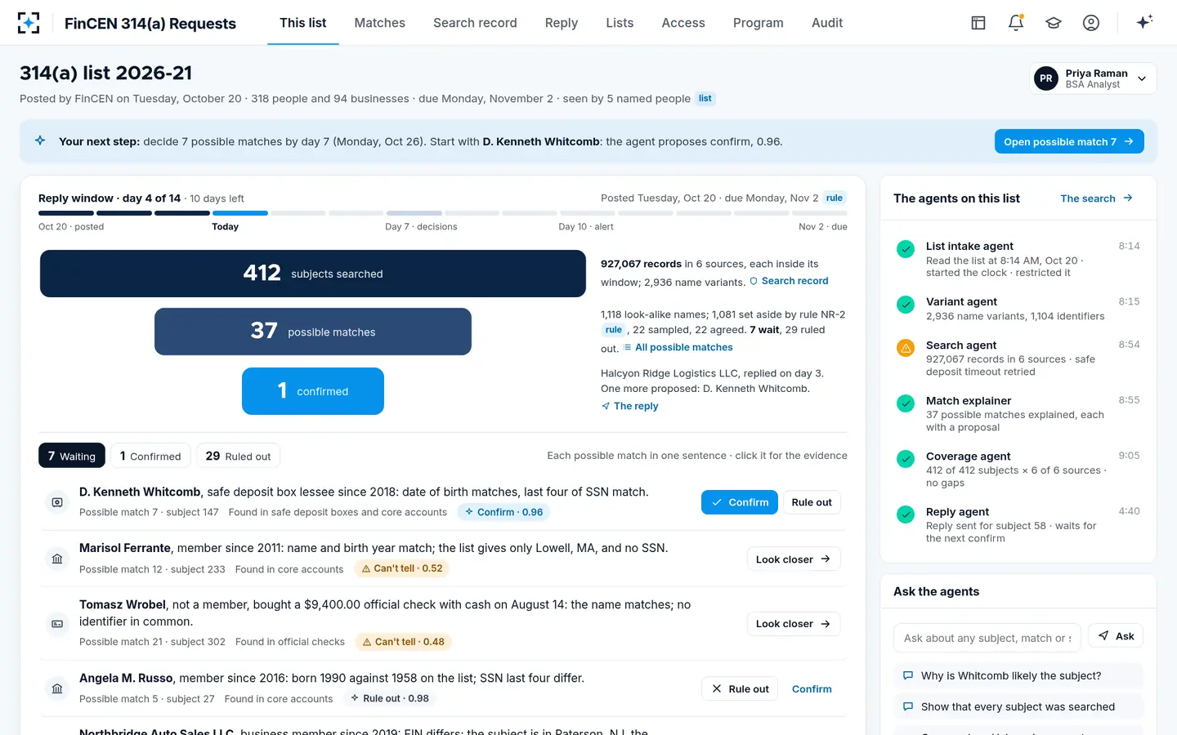Open the user account circle icon
This screenshot has width=1177, height=735.
[x=1091, y=23]
